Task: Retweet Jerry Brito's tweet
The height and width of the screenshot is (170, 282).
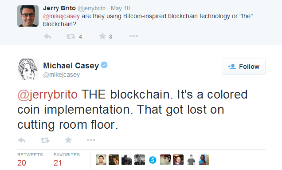Action: [x=71, y=36]
